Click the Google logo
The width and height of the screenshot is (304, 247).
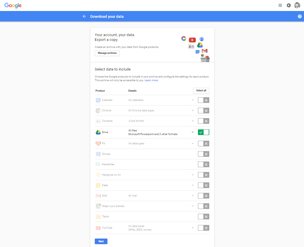pos(13,5)
